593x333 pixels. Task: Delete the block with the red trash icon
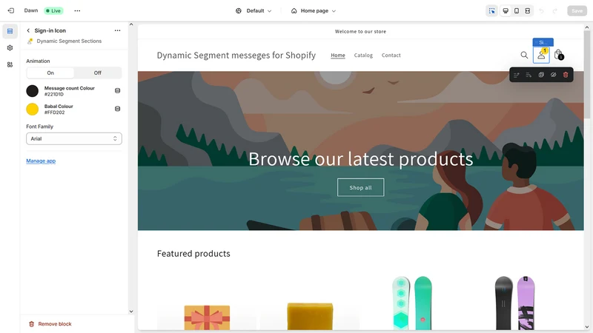coord(566,75)
